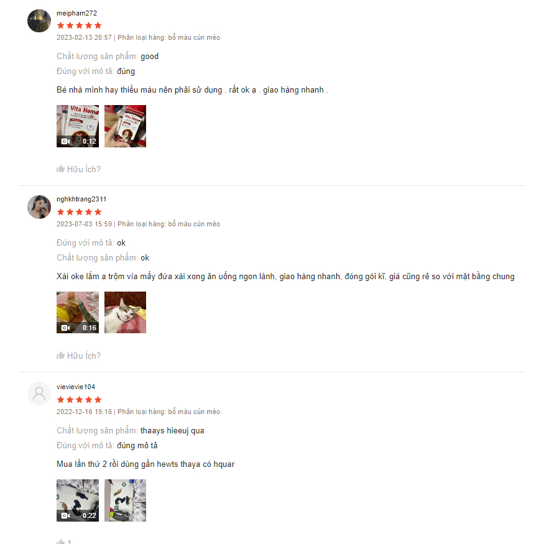The width and height of the screenshot is (544, 544).
Task: Click the five-star rating of nghkhtrang2311
Action: 79,212
